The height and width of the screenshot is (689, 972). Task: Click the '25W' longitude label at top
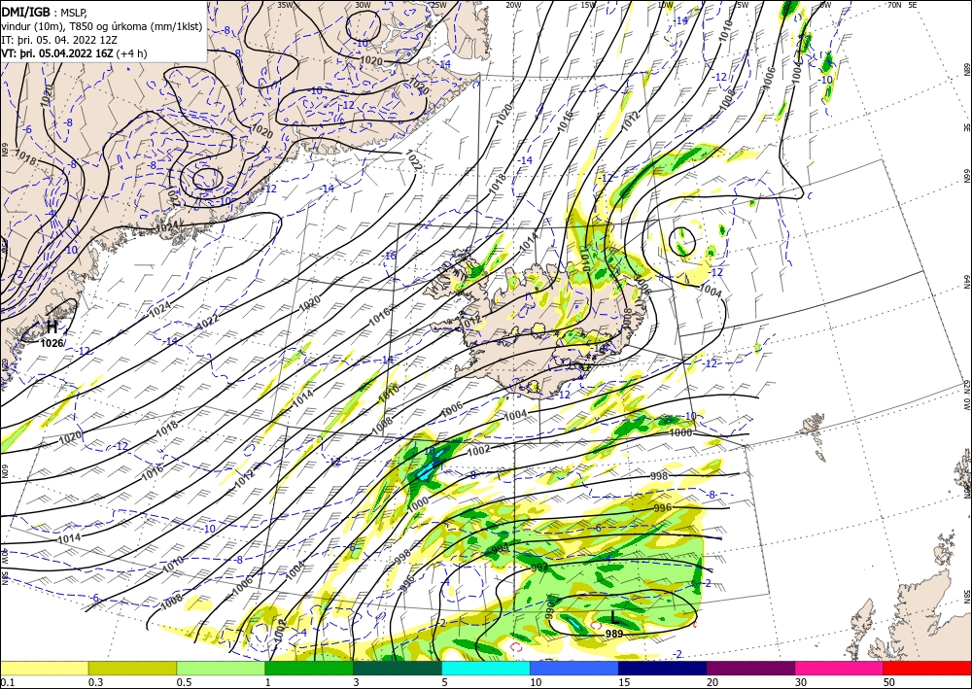coord(438,4)
